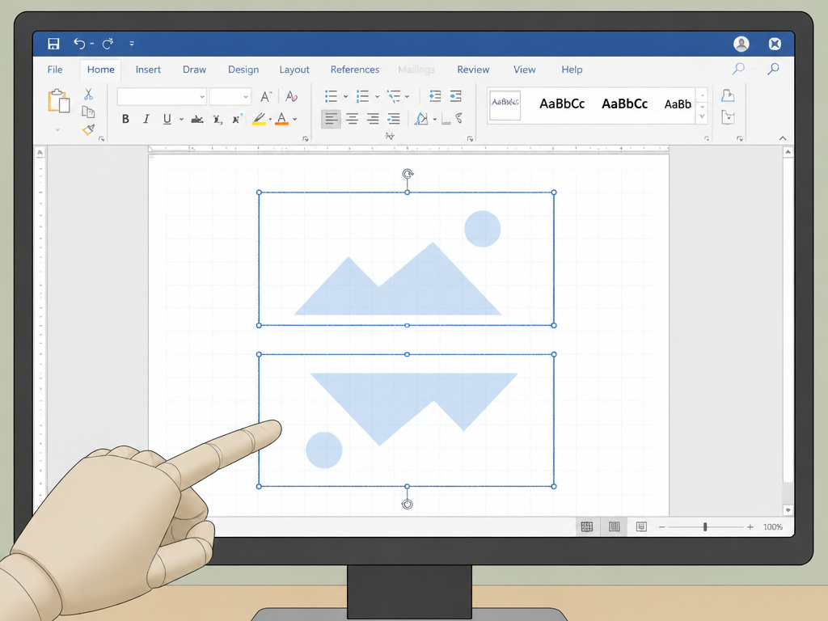
Task: Open the Shading dropdown arrow
Action: [x=434, y=120]
